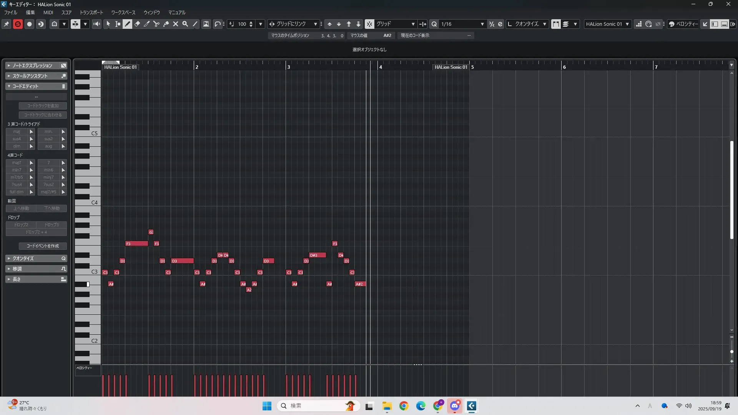This screenshot has height=415, width=738.
Task: Choose the Glue tool
Action: point(166,24)
